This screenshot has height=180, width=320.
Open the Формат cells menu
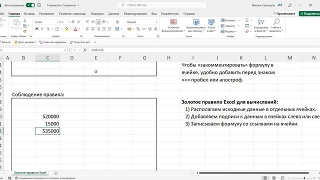click(x=229, y=31)
